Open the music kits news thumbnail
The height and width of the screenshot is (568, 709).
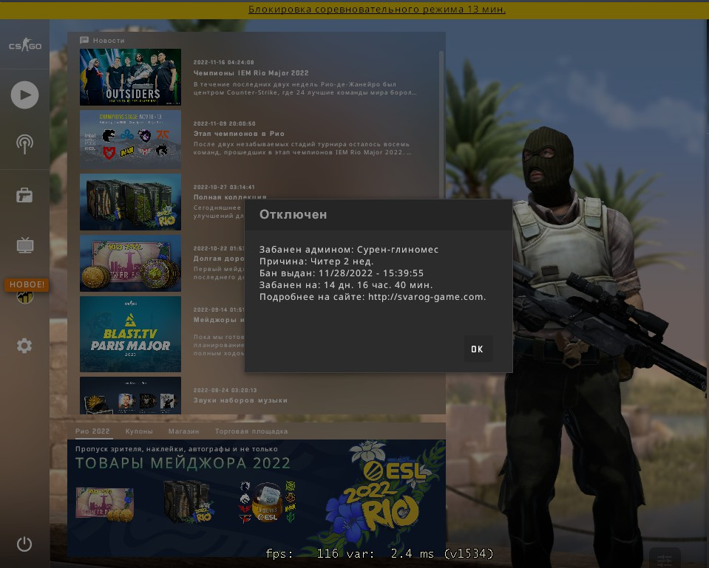pyautogui.click(x=130, y=395)
